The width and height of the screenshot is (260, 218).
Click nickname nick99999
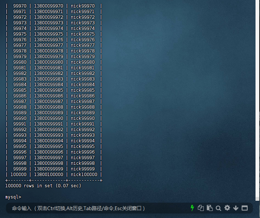[x=83, y=169]
